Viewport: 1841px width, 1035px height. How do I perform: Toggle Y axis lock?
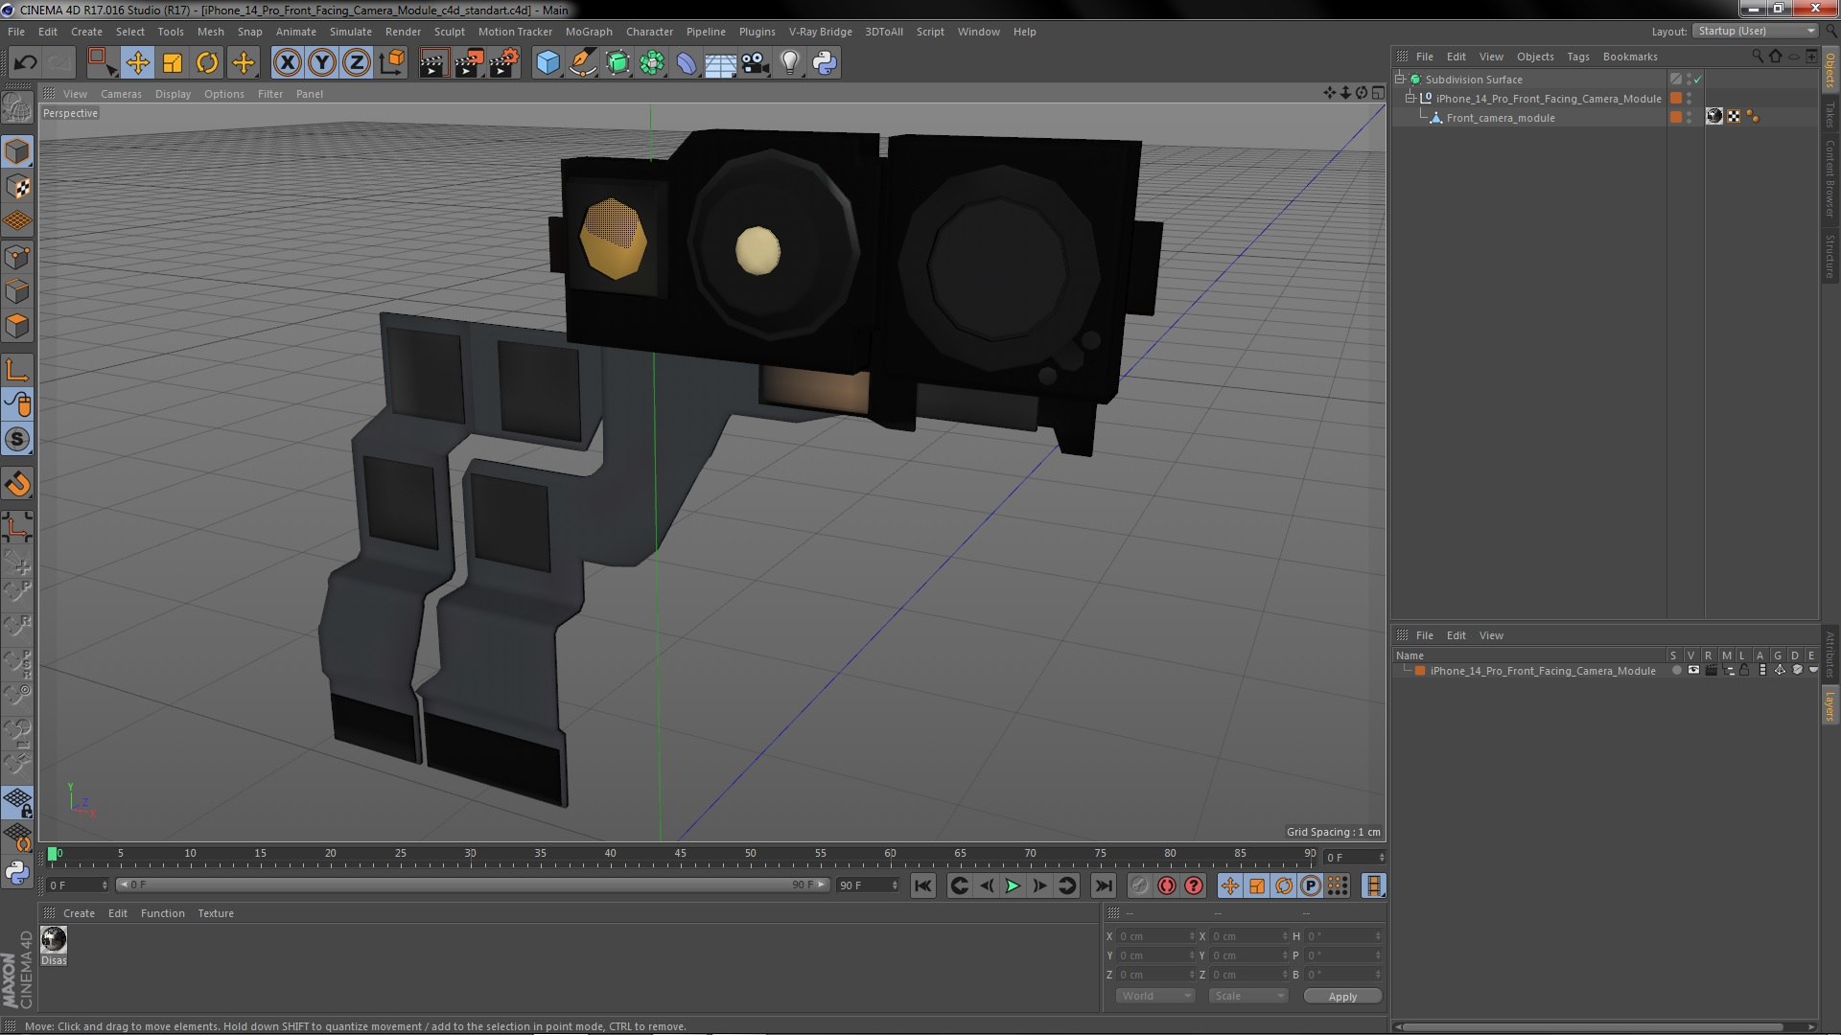322,63
